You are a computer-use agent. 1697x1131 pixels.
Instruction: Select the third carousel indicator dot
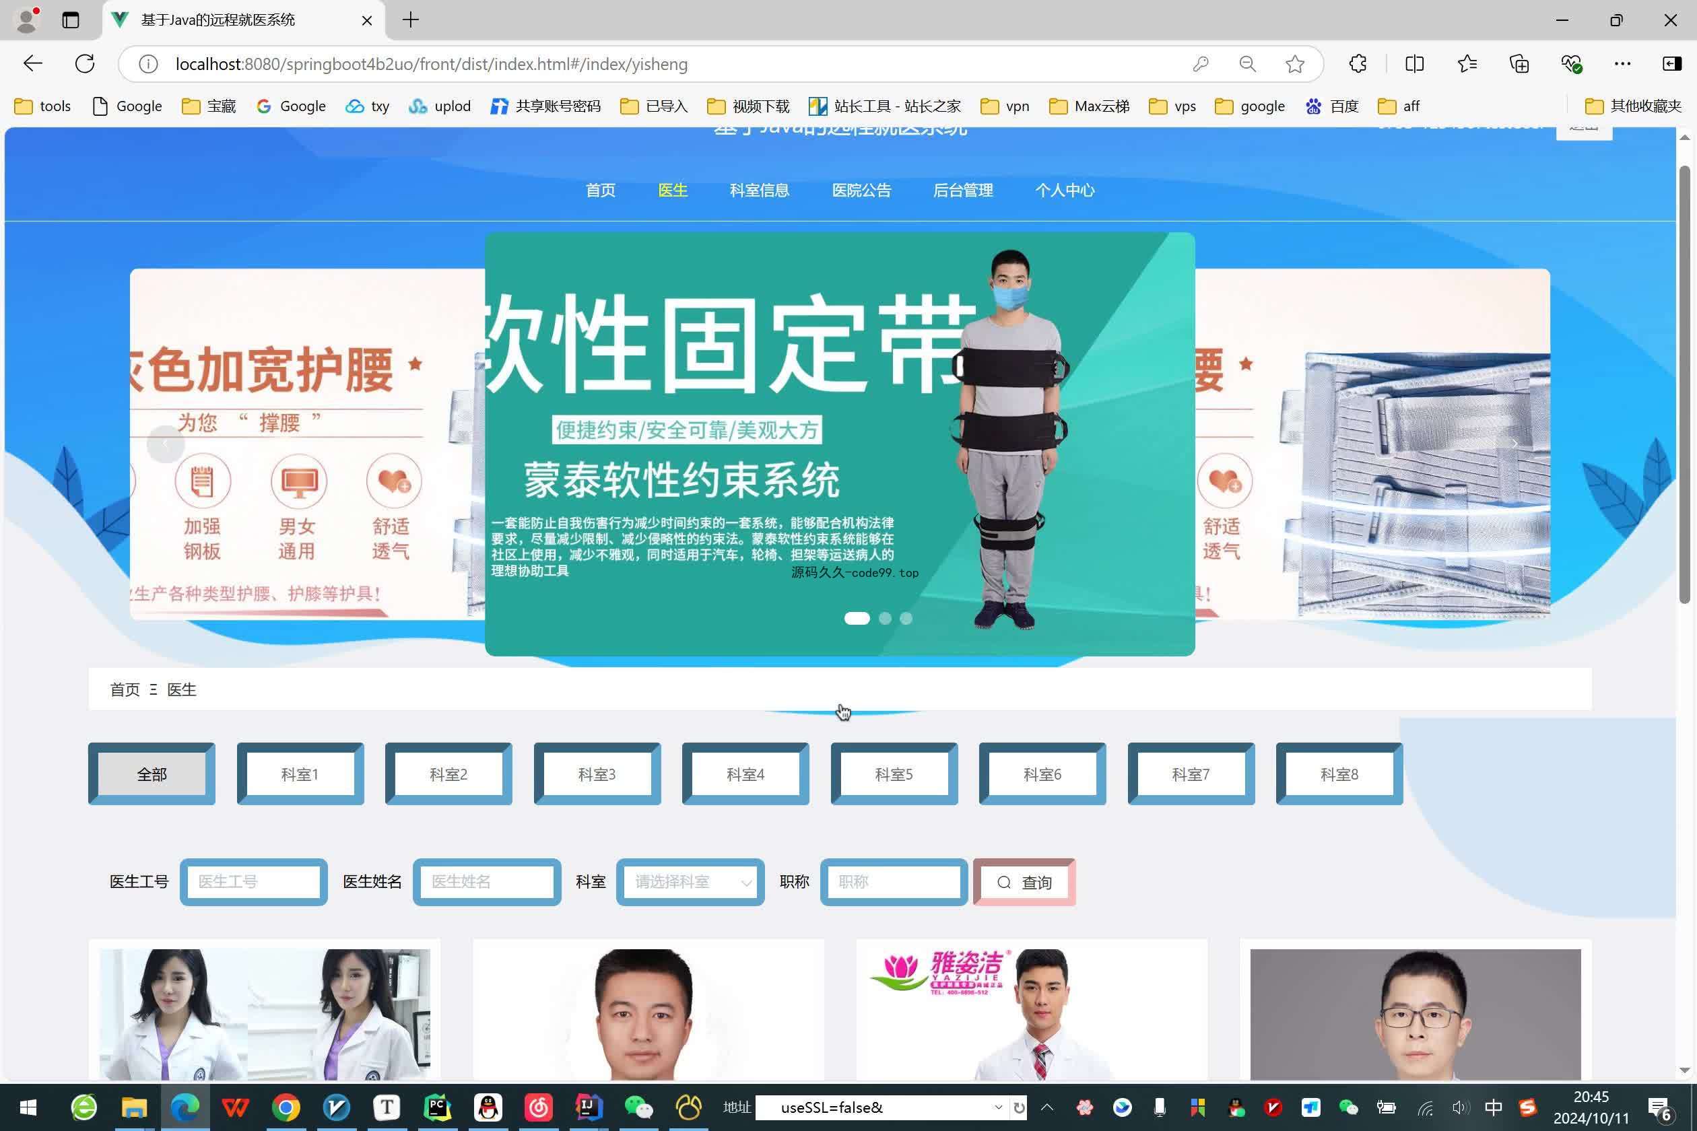(906, 618)
